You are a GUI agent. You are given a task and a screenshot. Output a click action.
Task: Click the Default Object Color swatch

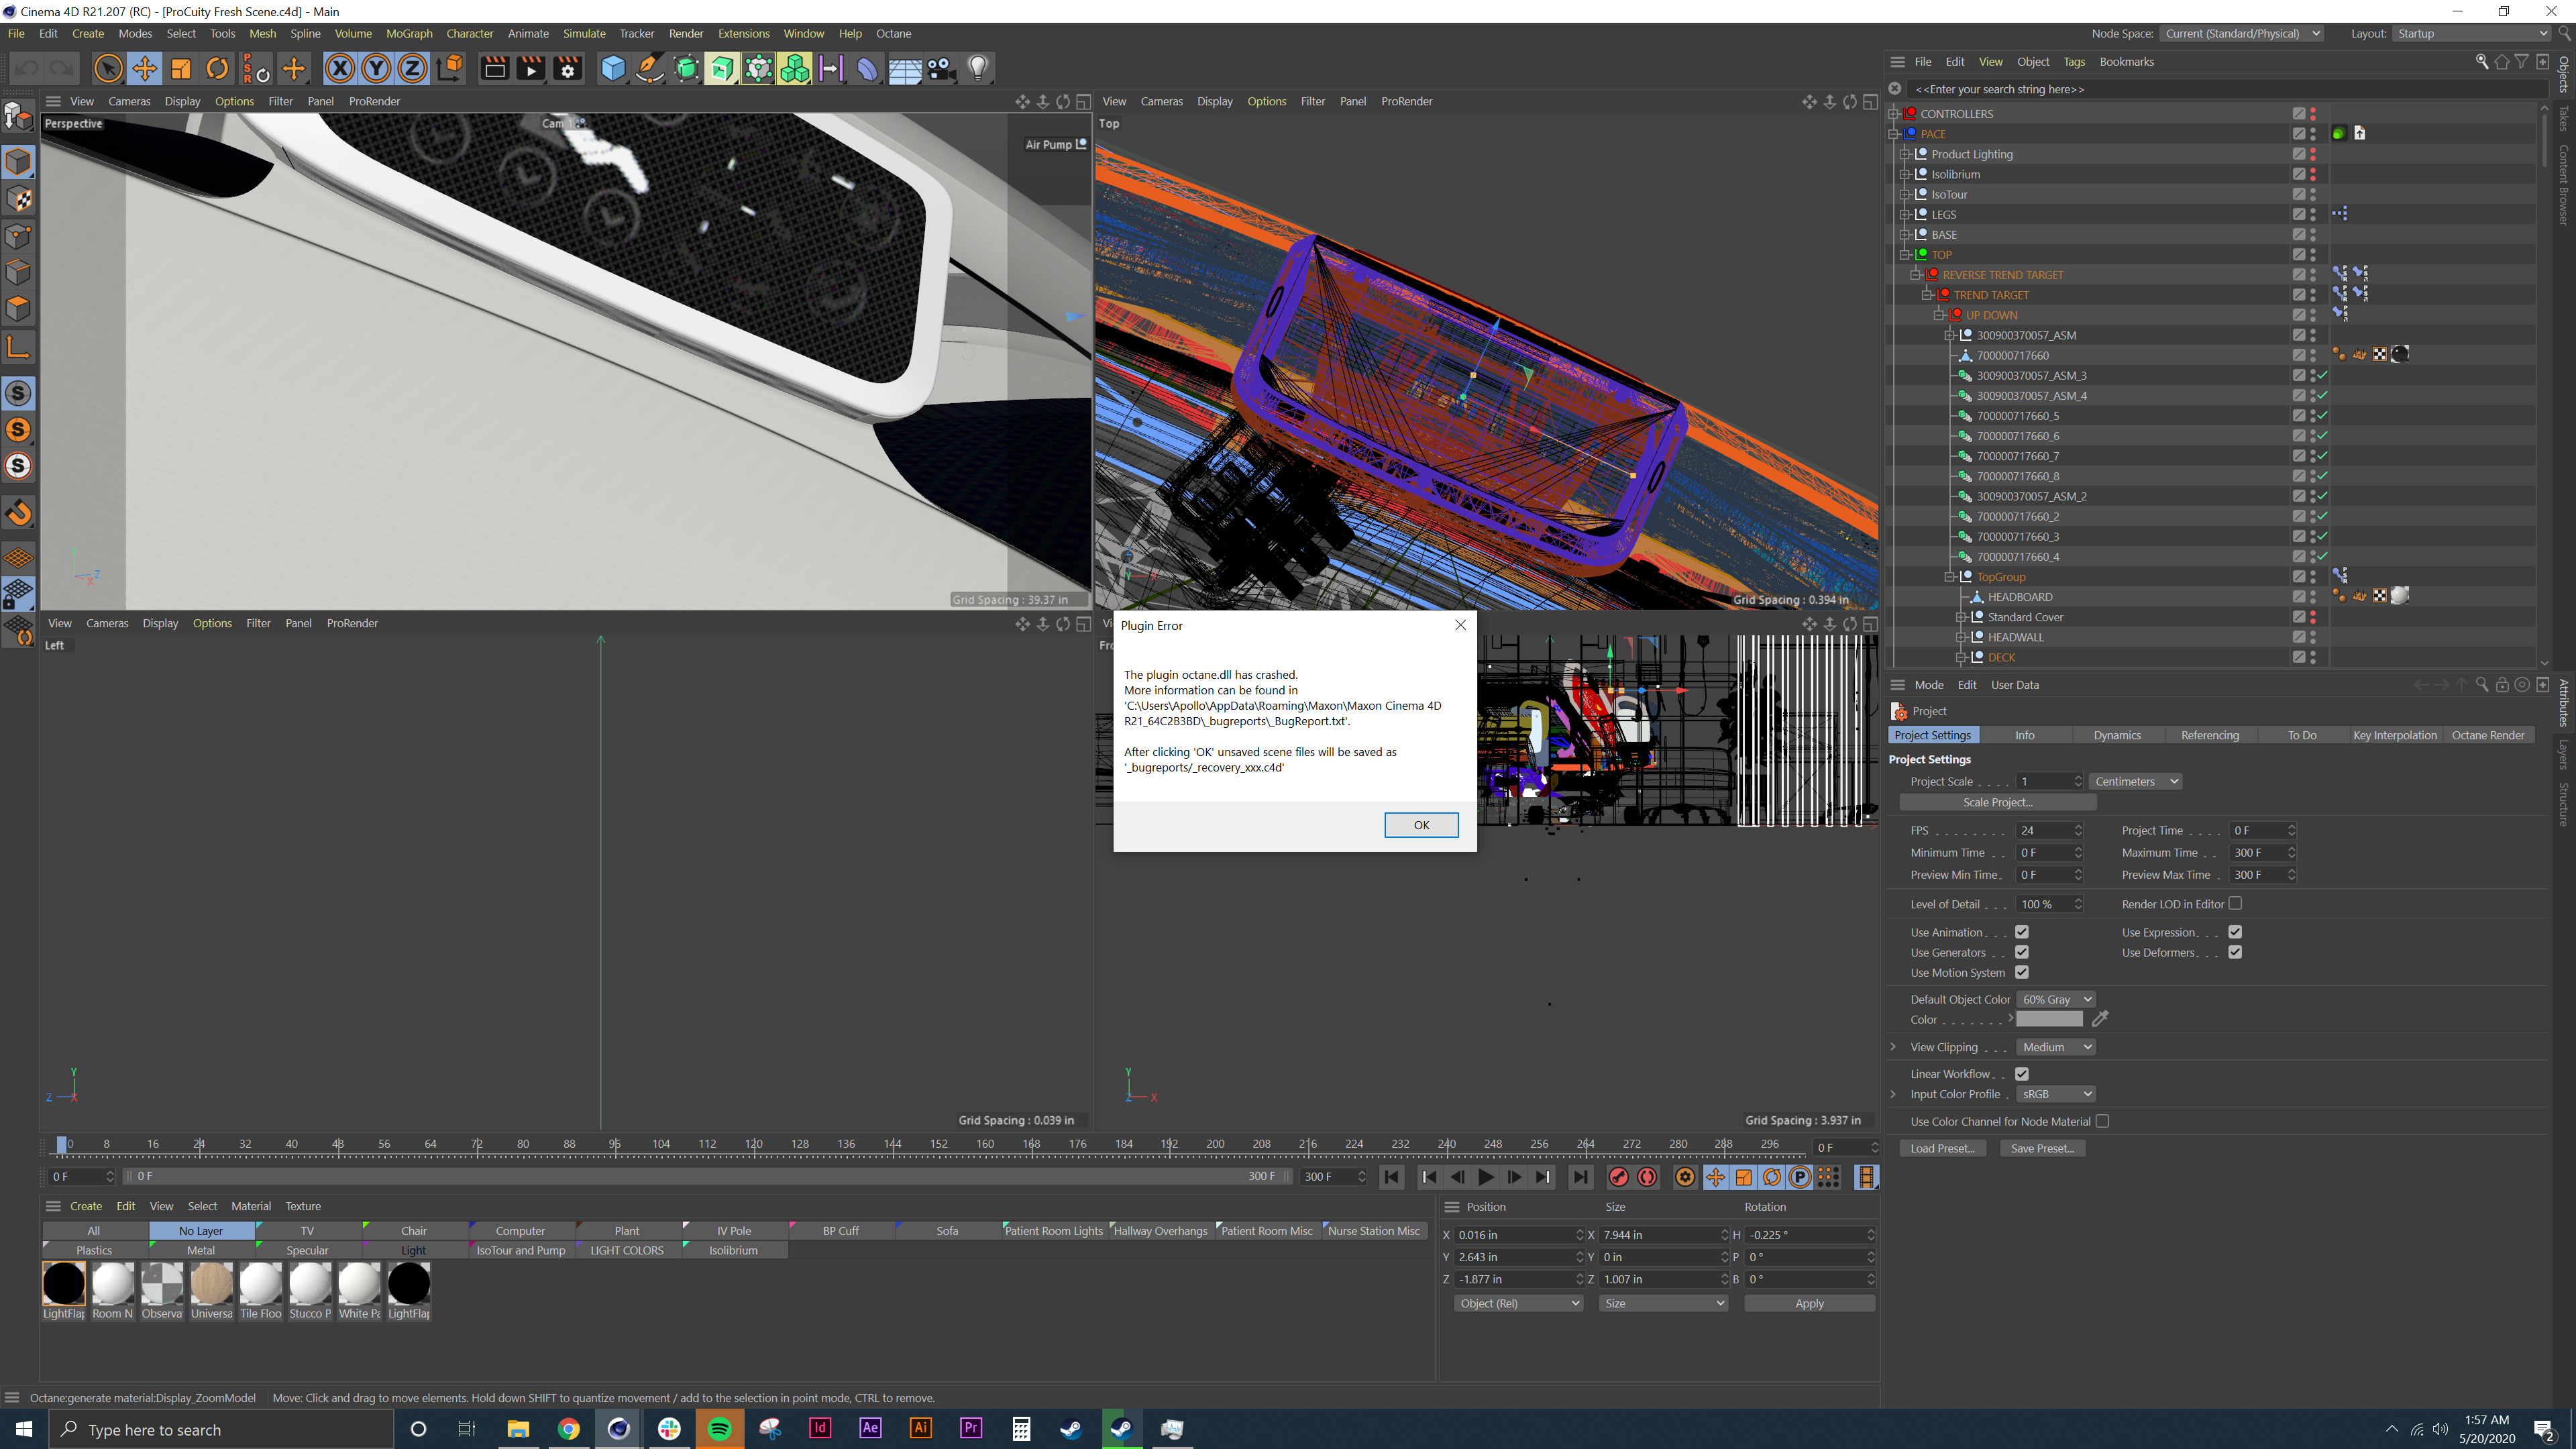[x=2049, y=1019]
